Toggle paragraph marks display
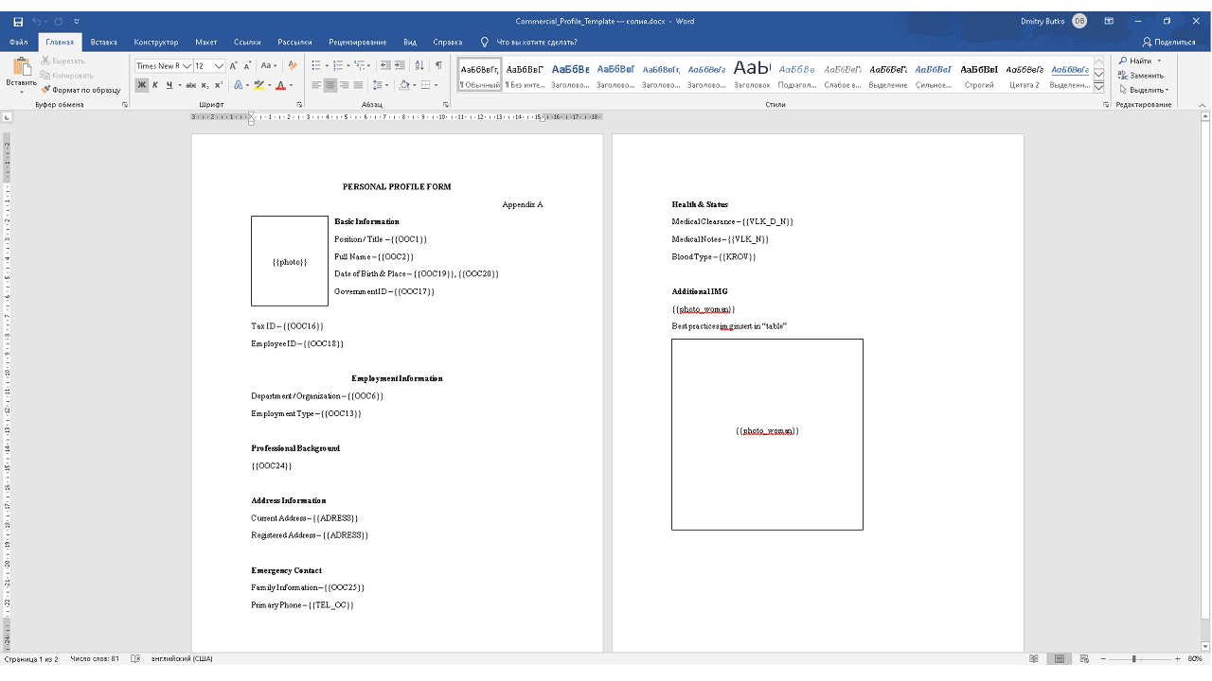Viewport: 1212px width, 681px height. click(437, 66)
